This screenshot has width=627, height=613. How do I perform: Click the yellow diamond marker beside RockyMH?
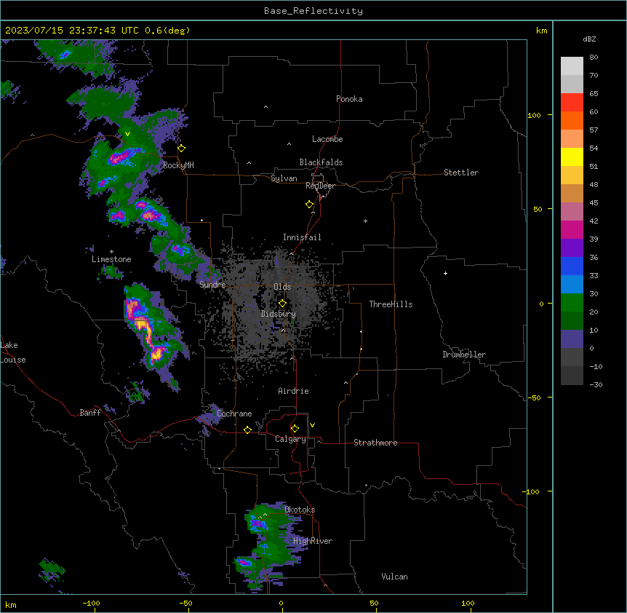coord(182,149)
